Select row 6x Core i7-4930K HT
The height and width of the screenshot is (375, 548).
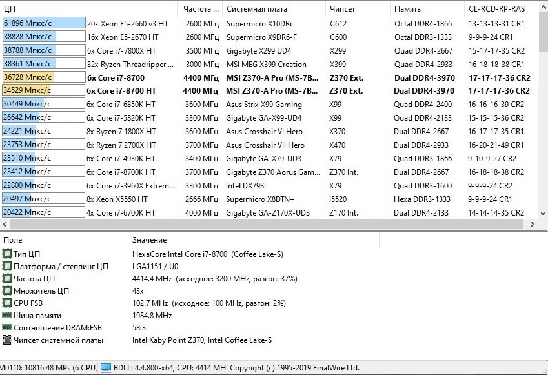[269, 158]
